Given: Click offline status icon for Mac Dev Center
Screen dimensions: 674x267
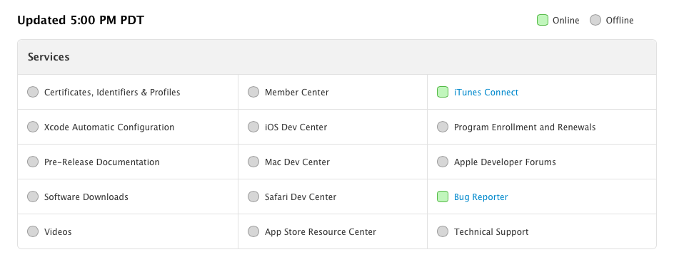Looking at the screenshot, I should coord(253,162).
